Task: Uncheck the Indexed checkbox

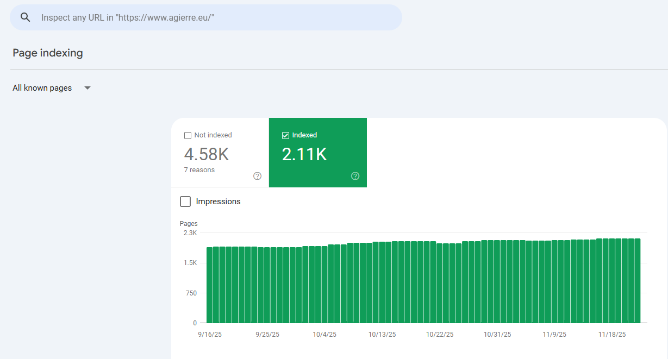Action: 286,135
